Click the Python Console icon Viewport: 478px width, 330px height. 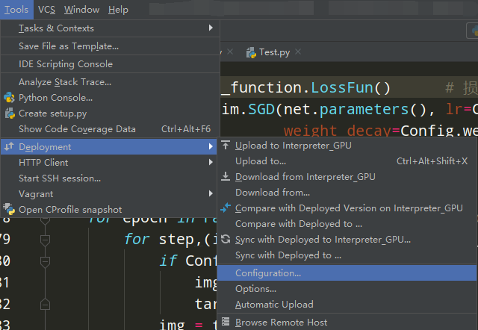(9, 98)
